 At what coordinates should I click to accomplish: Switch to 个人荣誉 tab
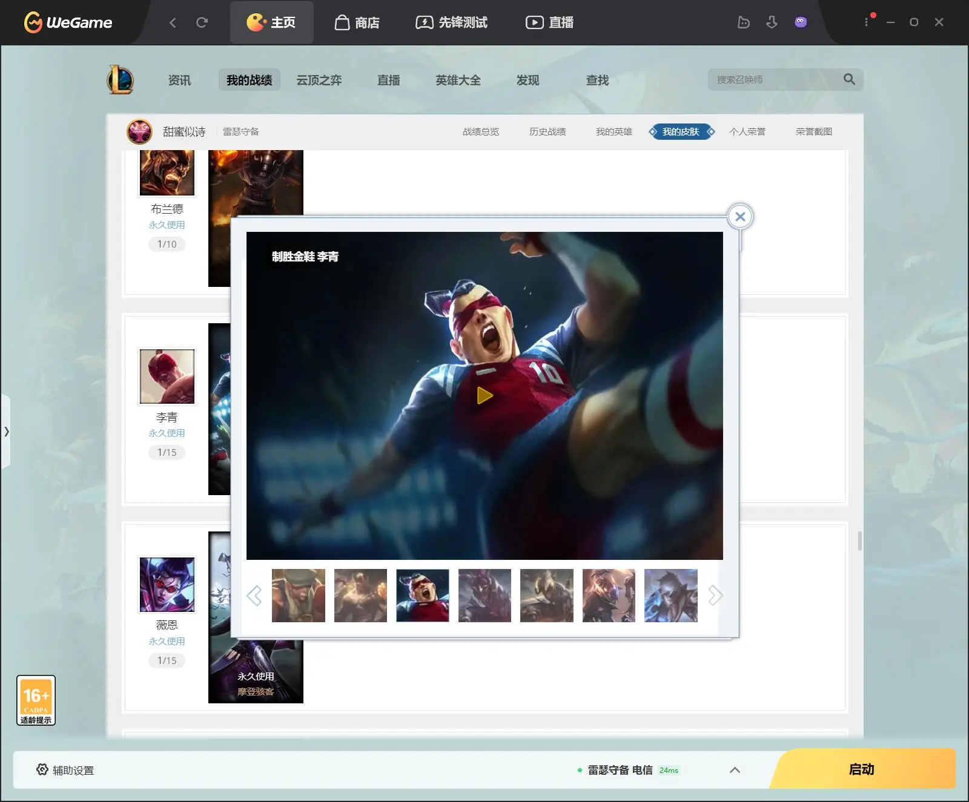click(747, 131)
